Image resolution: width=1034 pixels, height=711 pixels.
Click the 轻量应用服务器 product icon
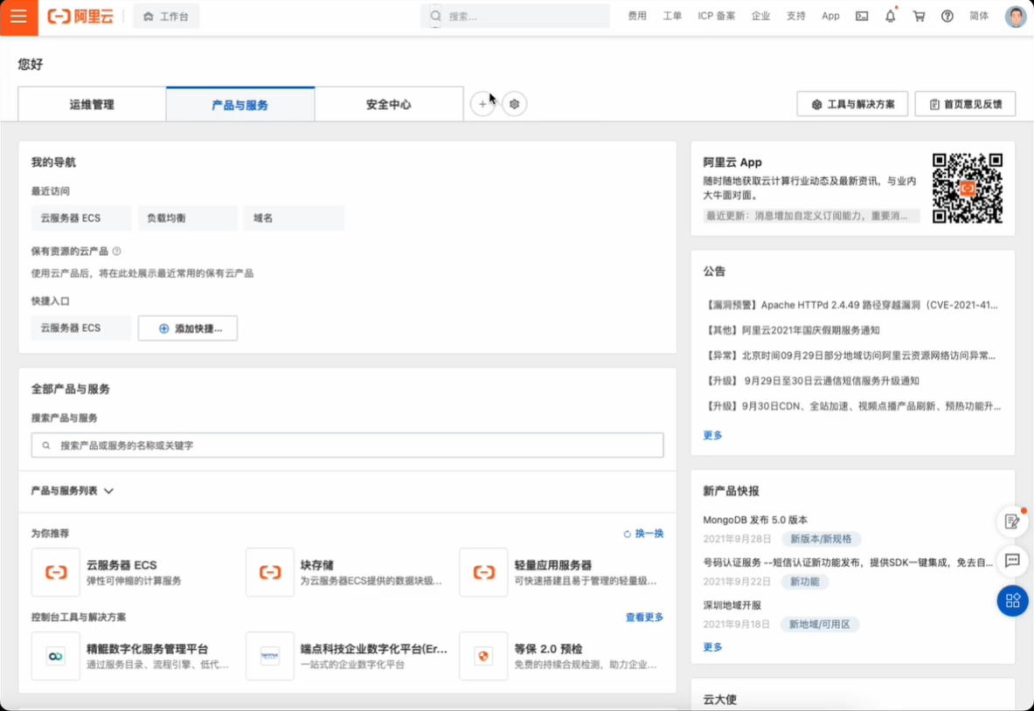coord(483,573)
